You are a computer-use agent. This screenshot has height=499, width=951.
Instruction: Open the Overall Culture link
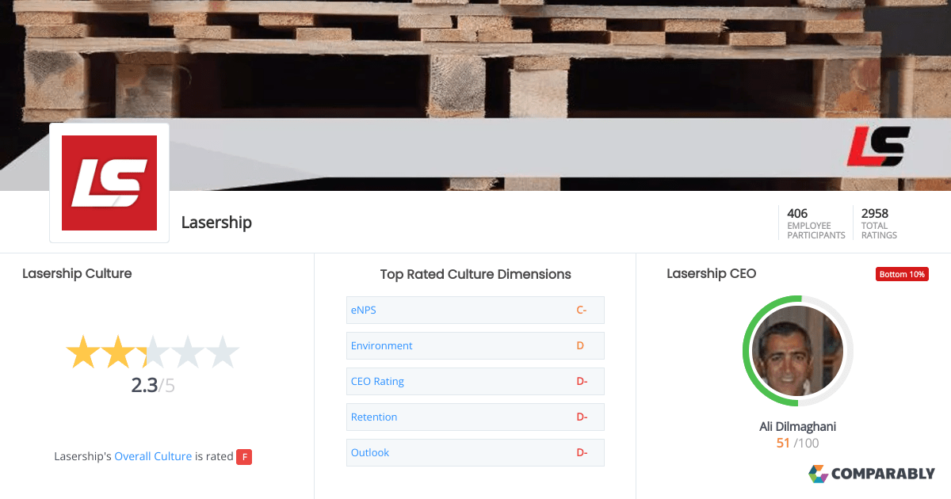point(153,456)
